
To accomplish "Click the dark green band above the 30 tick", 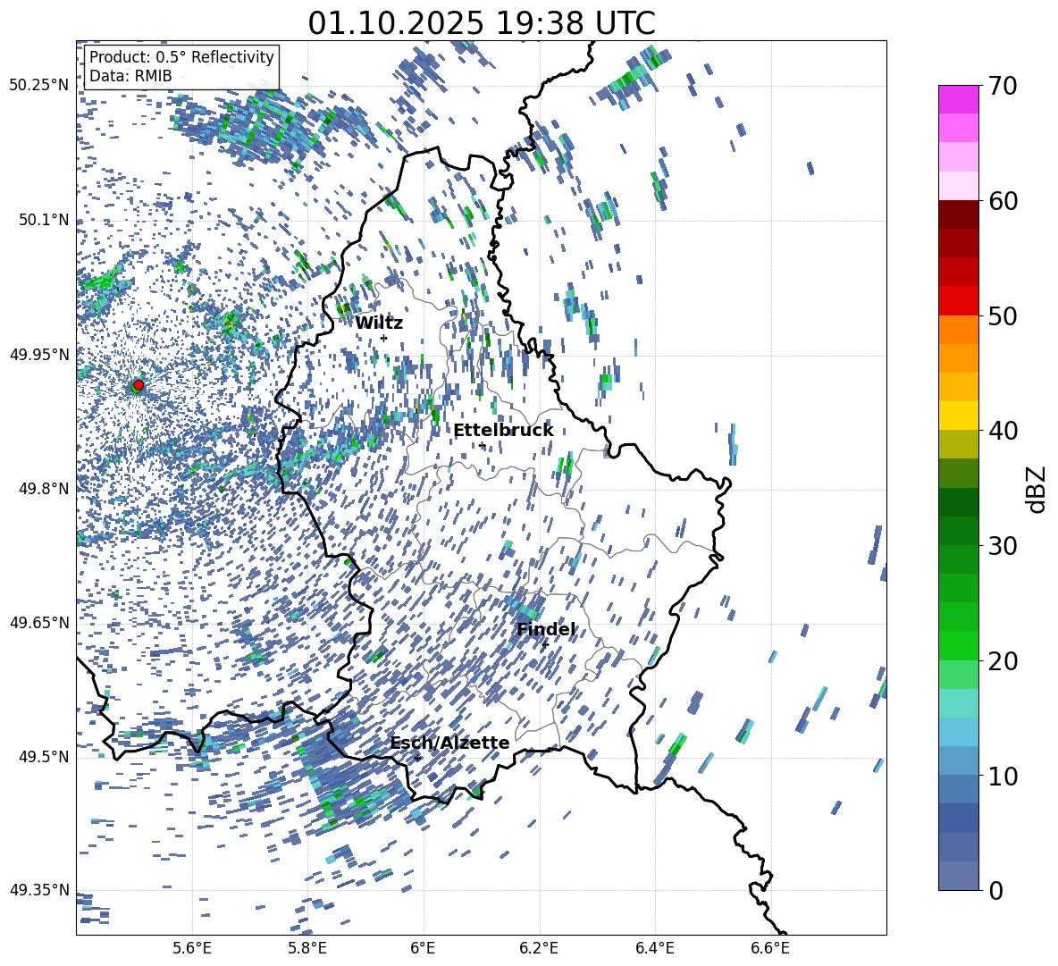I will [958, 531].
